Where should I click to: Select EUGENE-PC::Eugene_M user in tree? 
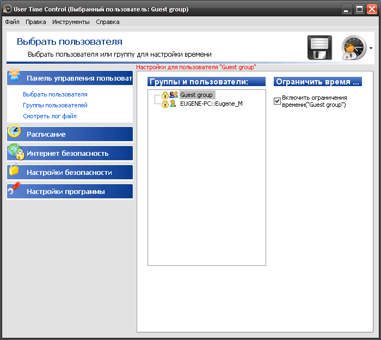[x=211, y=104]
